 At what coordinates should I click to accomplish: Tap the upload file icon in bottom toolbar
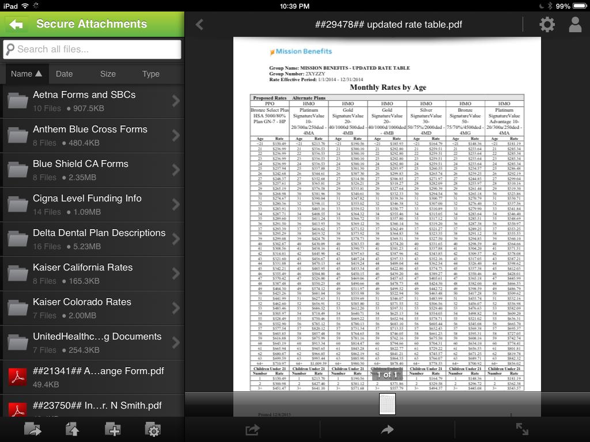72,429
